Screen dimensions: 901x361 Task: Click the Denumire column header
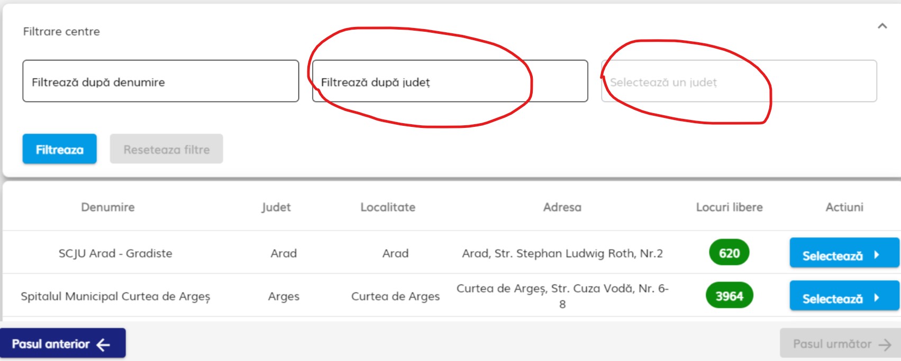pyautogui.click(x=108, y=207)
